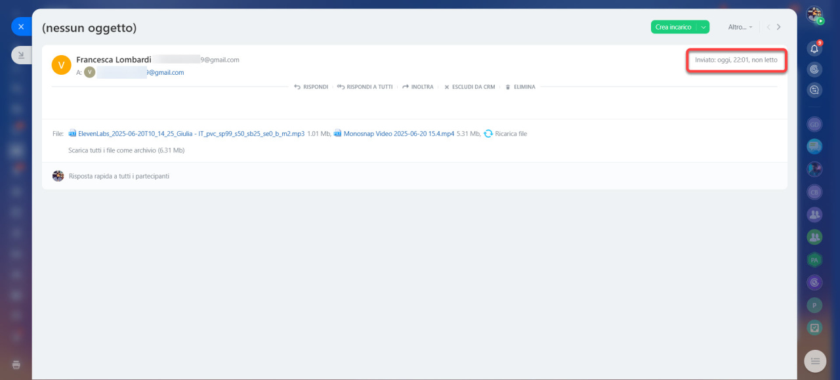
Task: Go to next email with right chevron
Action: pos(779,27)
